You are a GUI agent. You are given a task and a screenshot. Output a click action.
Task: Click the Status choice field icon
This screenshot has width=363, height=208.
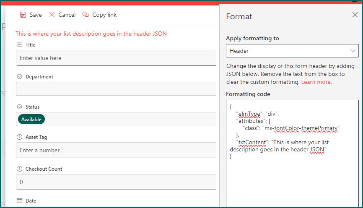point(19,107)
